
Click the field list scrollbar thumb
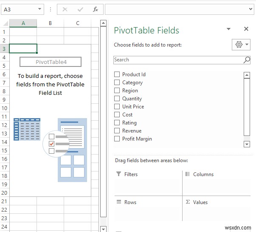pyautogui.click(x=247, y=107)
